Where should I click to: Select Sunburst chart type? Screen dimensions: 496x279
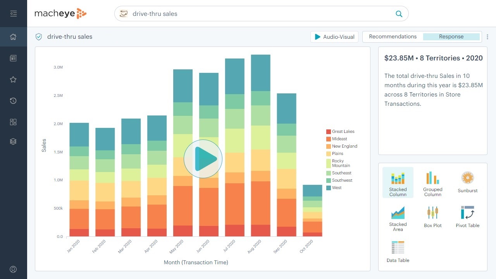tap(467, 182)
